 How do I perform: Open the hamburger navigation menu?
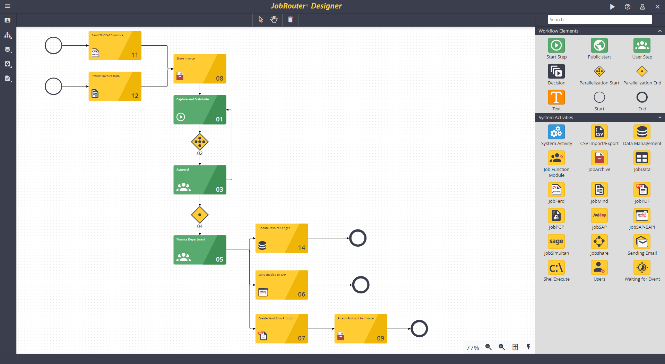7,6
